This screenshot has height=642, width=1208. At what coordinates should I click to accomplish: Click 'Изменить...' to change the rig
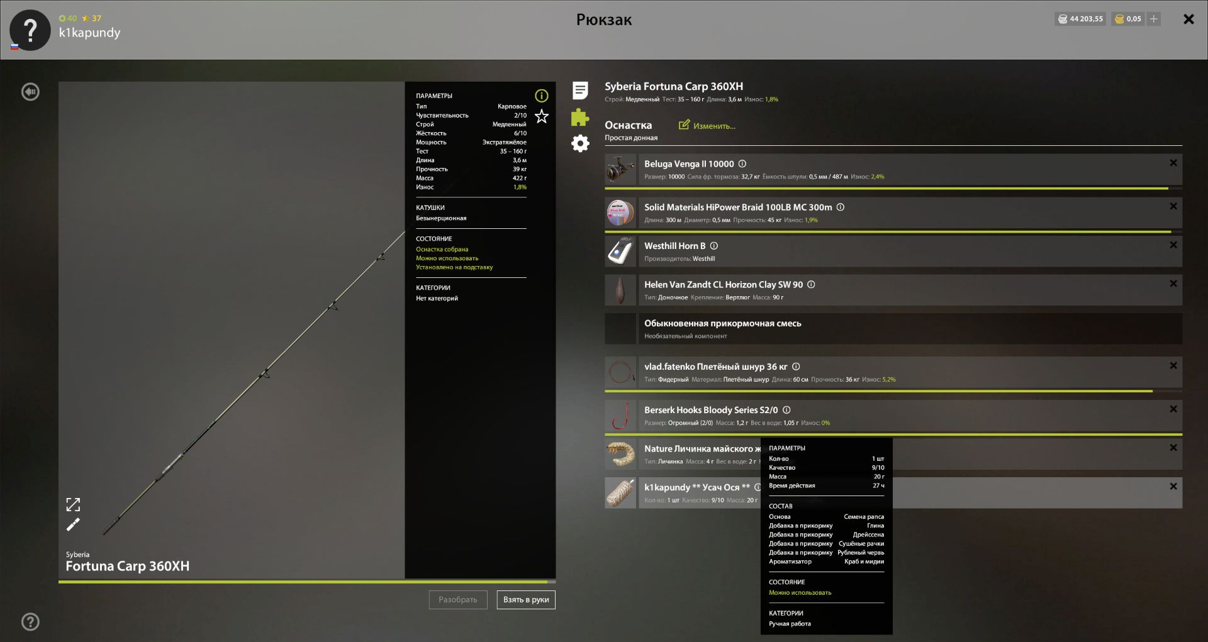click(708, 126)
